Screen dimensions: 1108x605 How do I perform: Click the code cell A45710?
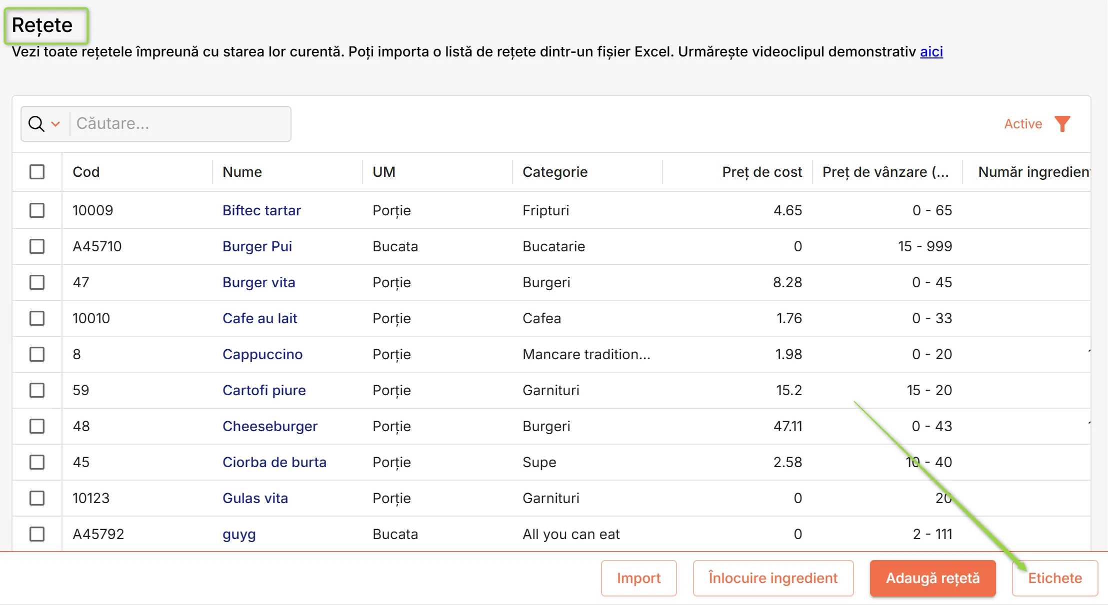(97, 246)
